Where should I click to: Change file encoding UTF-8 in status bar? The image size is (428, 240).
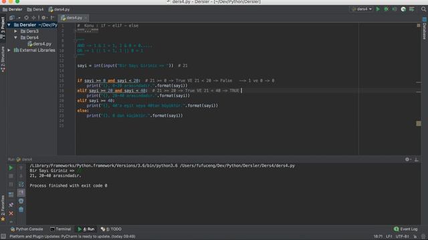(x=403, y=237)
